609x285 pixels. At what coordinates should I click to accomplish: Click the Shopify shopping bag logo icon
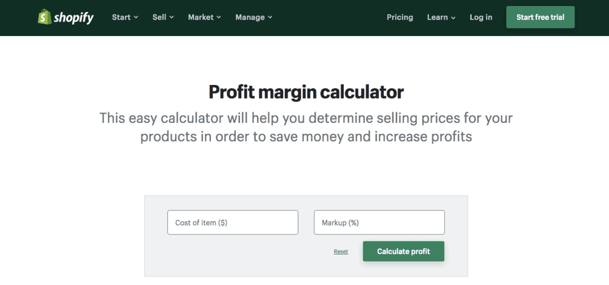(45, 17)
